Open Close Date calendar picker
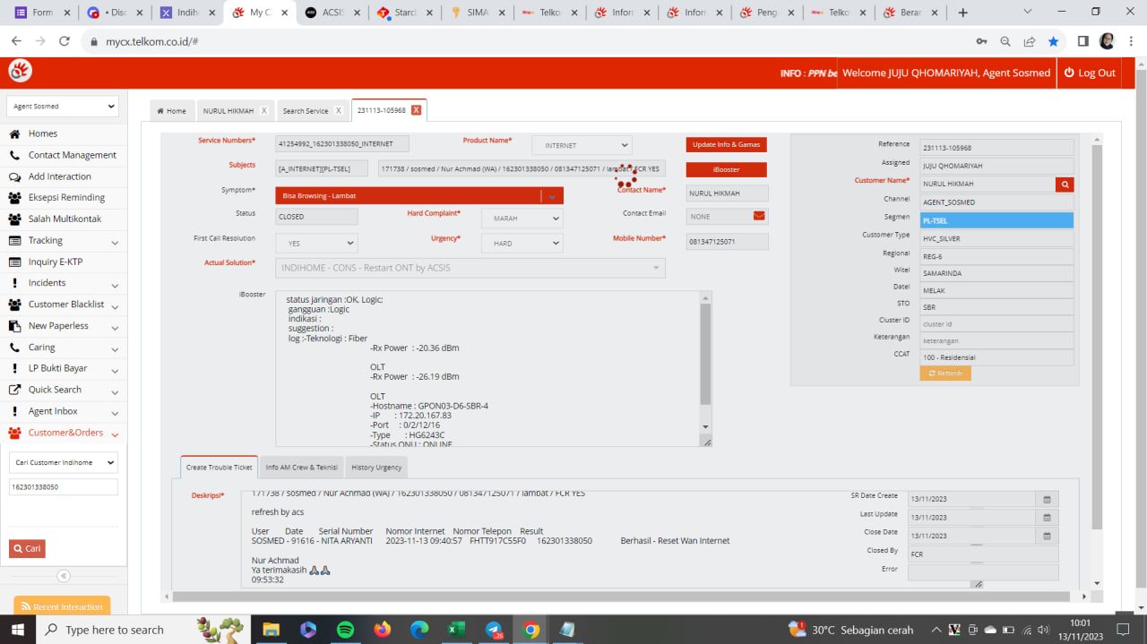1147x644 pixels. pos(1047,536)
